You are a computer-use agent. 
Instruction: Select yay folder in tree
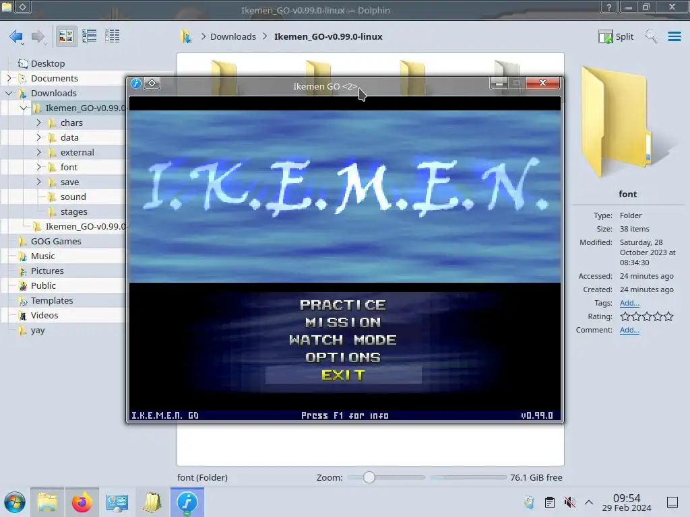point(38,330)
